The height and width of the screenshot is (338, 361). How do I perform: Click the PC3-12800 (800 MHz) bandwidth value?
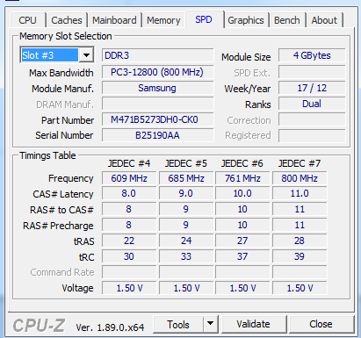[157, 72]
